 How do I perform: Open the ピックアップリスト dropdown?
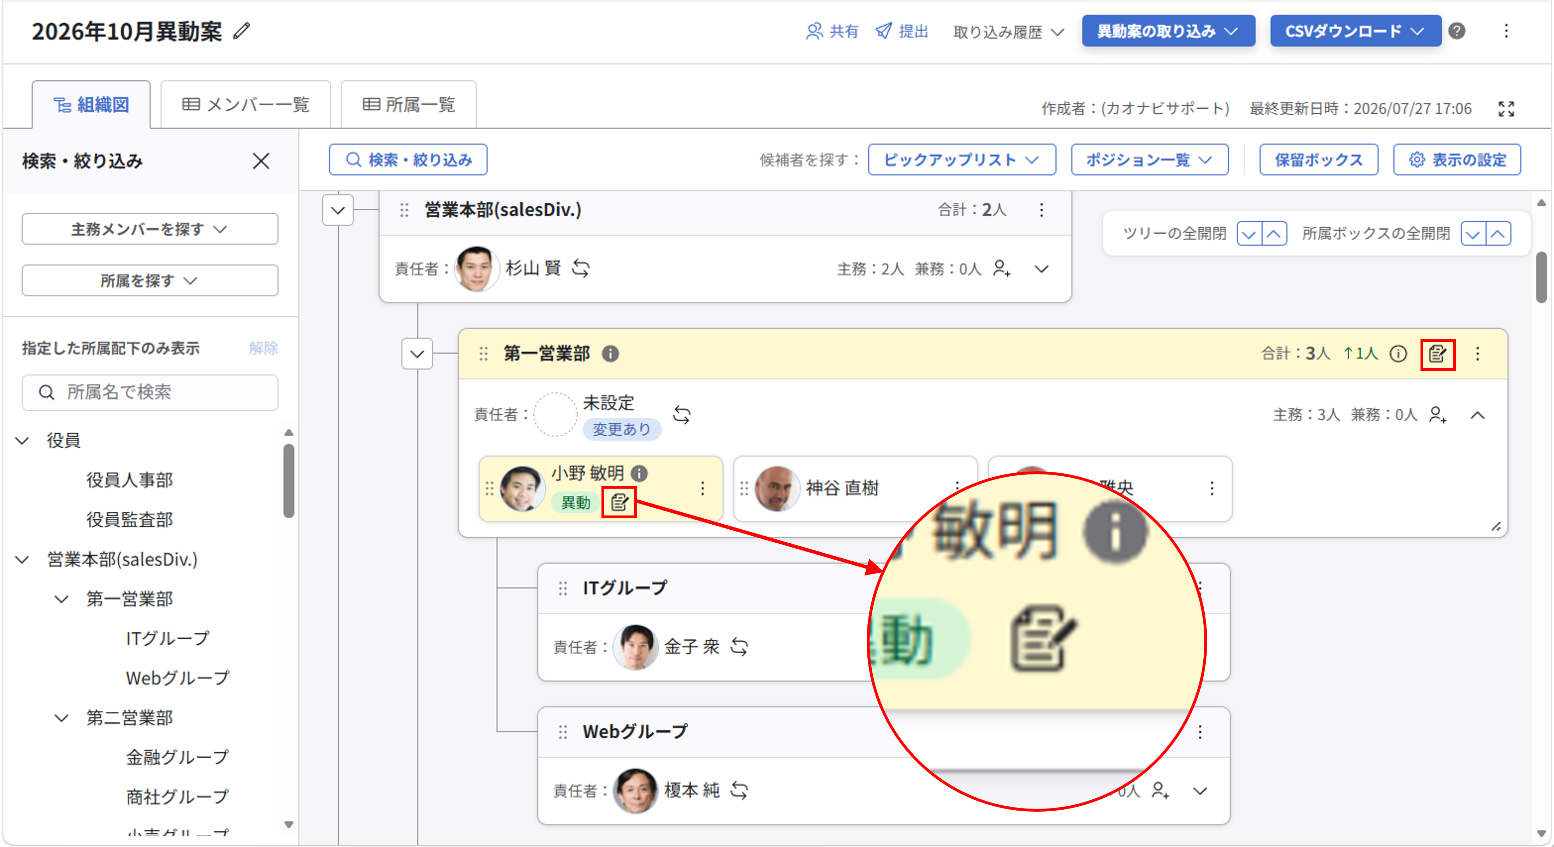pos(962,160)
